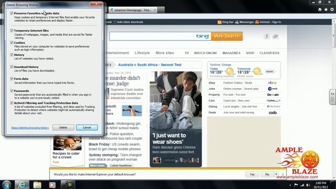Screen dimensions: 336x189
Task: Click the Twitter icon beside the search box
Action: (x=275, y=36)
